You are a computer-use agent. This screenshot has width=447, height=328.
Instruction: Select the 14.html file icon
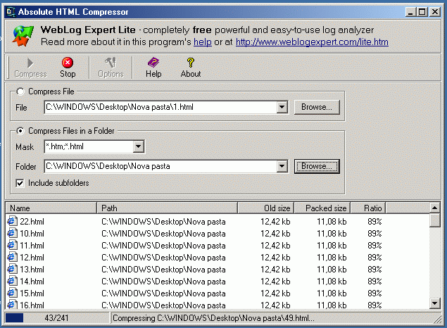pos(12,281)
